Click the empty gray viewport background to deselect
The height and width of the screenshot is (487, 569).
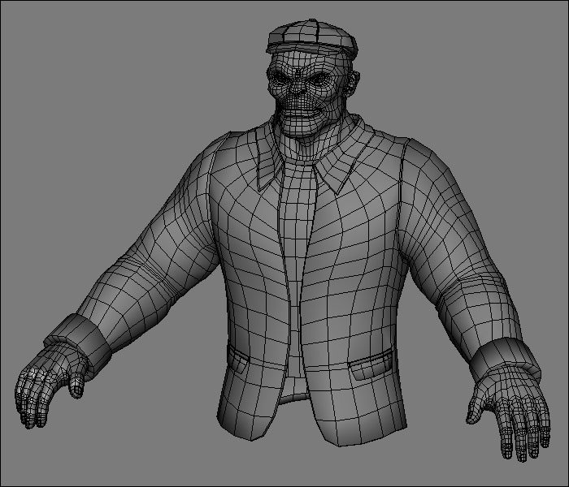pos(81,81)
